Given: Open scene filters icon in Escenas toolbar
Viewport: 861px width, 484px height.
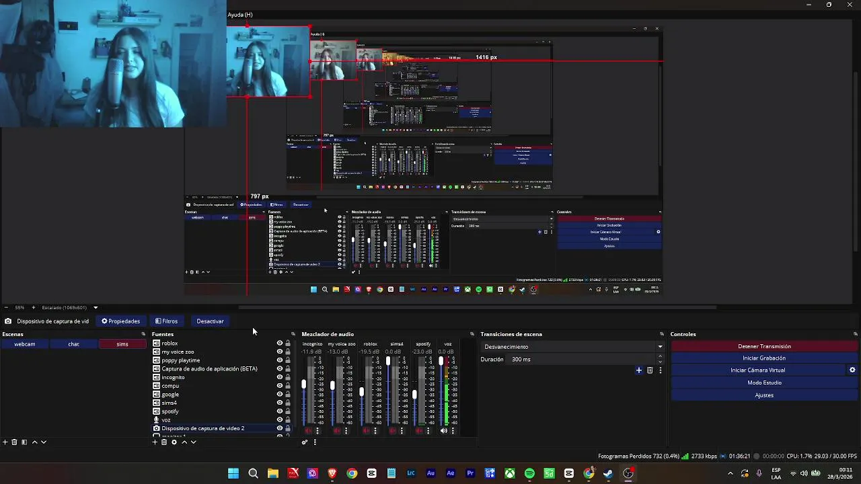Looking at the screenshot, I should [x=24, y=442].
